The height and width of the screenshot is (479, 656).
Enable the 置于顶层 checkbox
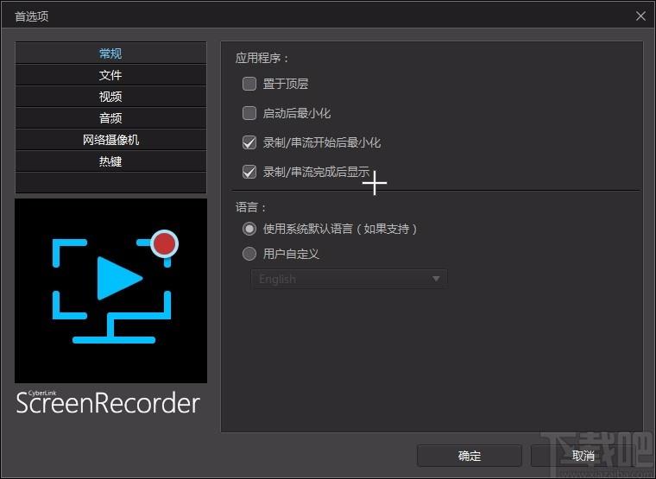pyautogui.click(x=249, y=84)
